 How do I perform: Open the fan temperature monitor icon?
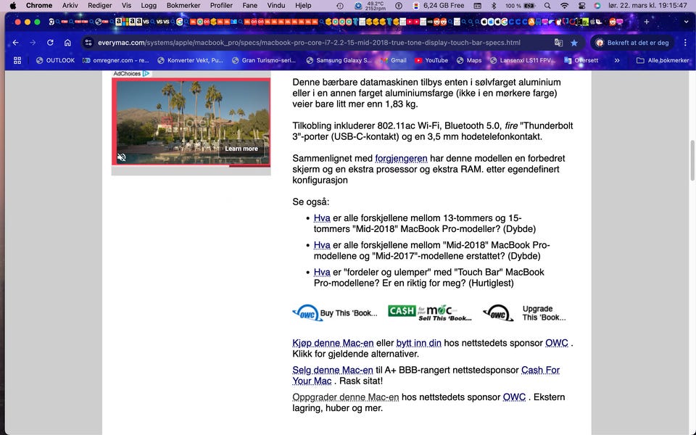coord(370,5)
